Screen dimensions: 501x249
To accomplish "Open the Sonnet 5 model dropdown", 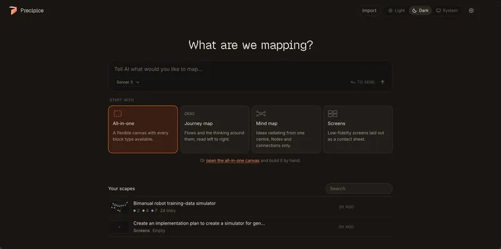I will point(128,82).
